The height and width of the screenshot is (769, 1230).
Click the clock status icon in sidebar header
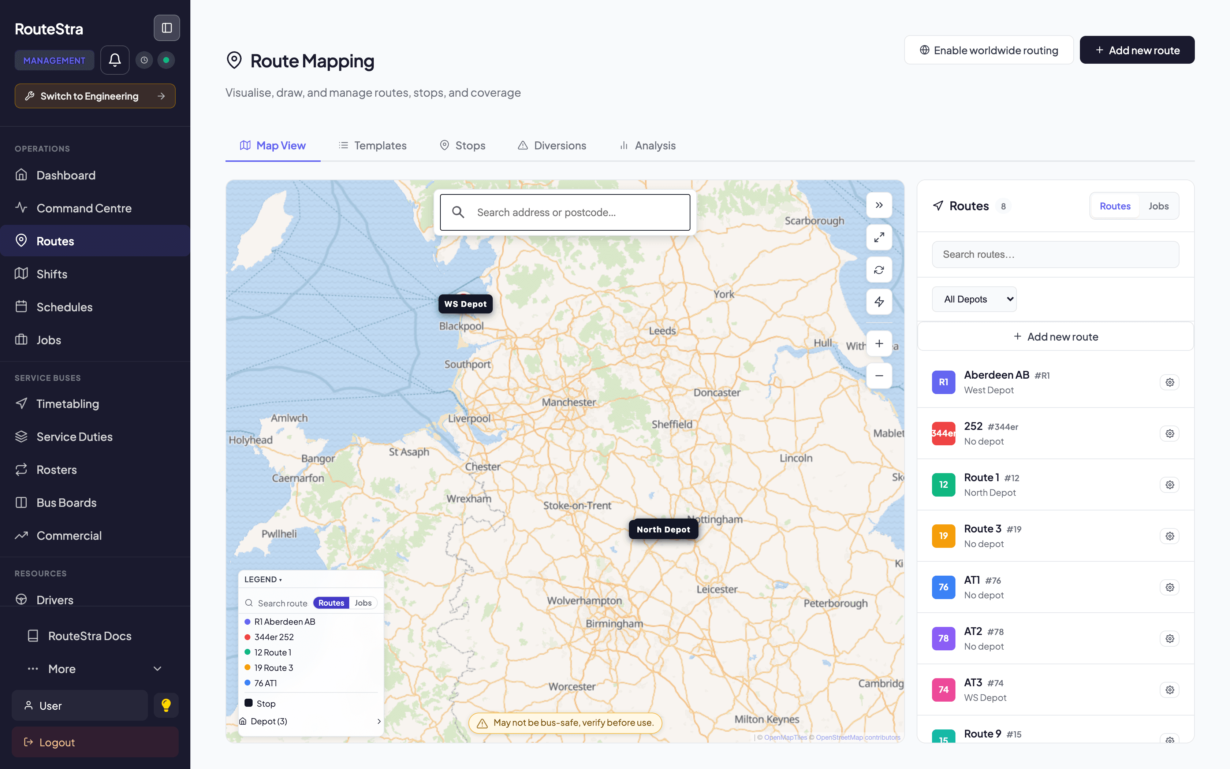tap(144, 60)
